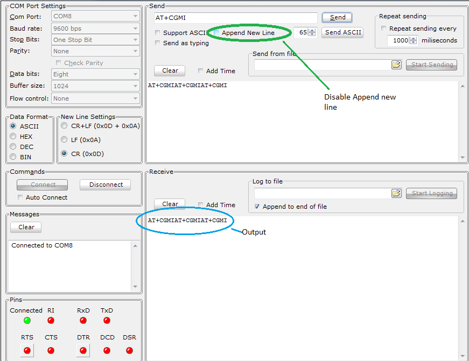Click the DSR red indicator LED
This screenshot has width=469, height=361.
(129, 350)
